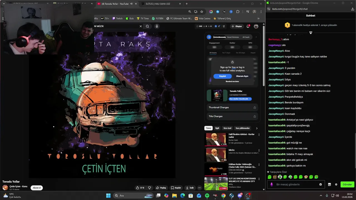The height and width of the screenshot is (200, 356).
Task: Switch to ELİTLİG HALI SAHA LİGİ tab
Action: (x=161, y=4)
